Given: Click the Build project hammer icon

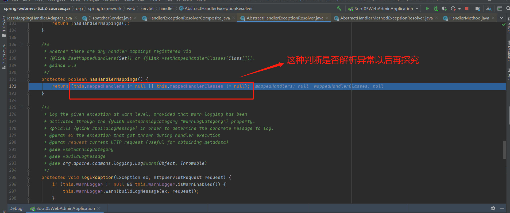Looking at the screenshot, I should point(339,9).
